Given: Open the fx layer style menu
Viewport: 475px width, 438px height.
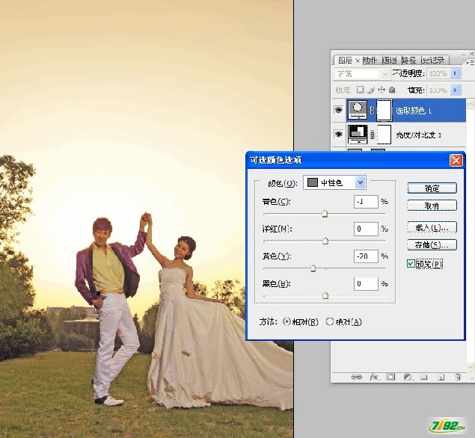Looking at the screenshot, I should [x=375, y=377].
